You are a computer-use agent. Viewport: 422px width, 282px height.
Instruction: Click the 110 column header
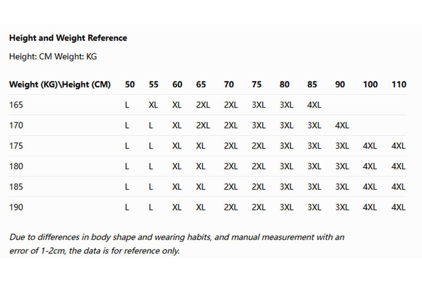click(399, 84)
